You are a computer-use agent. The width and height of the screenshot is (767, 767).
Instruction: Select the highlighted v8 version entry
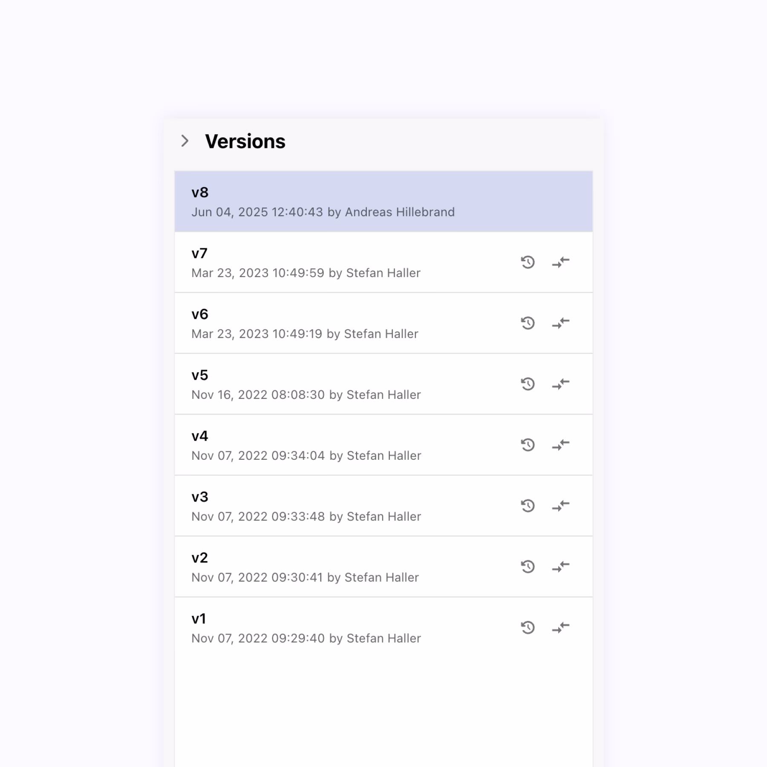(383, 202)
